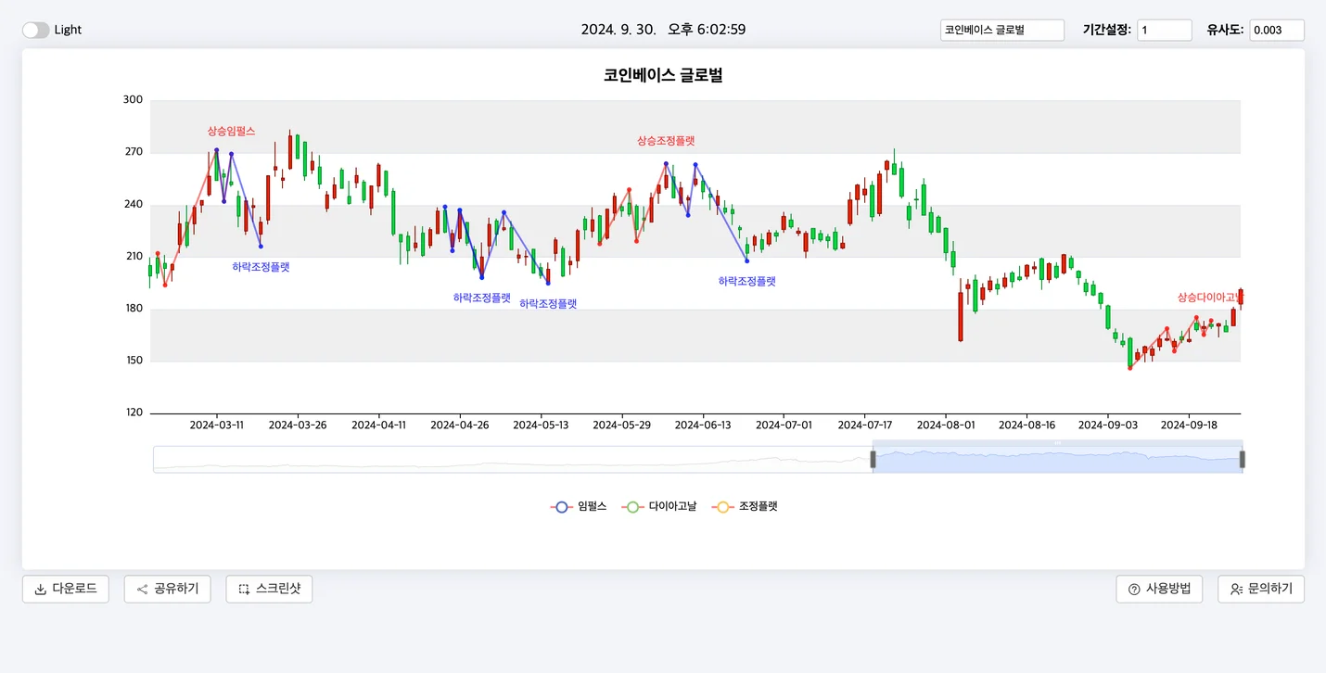1326x673 pixels.
Task: Click the 하락조정플랫 label near 2024-03-11
Action: click(261, 267)
